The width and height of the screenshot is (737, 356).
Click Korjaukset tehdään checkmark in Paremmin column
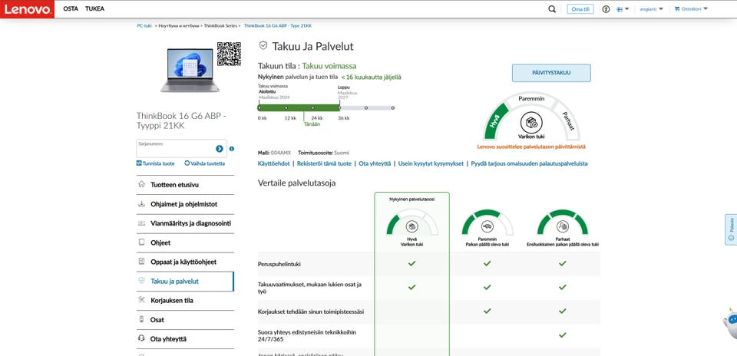pos(487,311)
